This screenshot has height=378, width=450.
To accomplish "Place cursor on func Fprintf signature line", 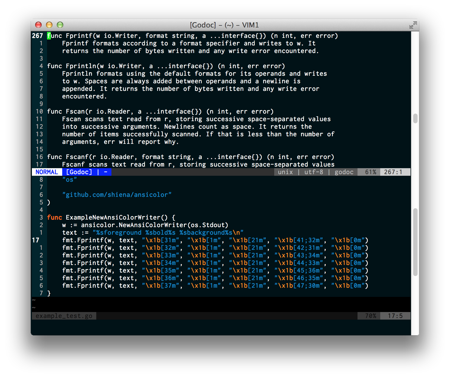I will pos(193,36).
